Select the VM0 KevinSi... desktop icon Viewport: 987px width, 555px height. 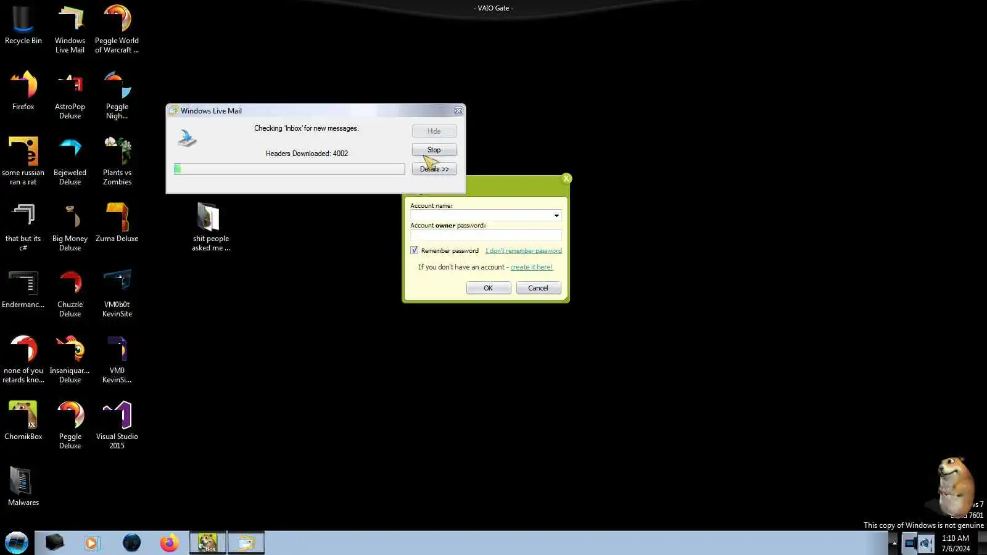pyautogui.click(x=117, y=360)
